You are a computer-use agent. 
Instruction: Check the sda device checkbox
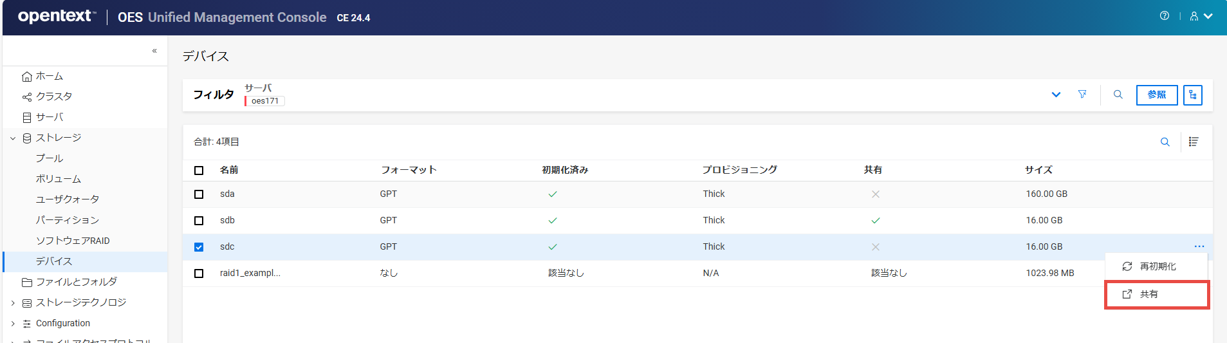point(199,194)
